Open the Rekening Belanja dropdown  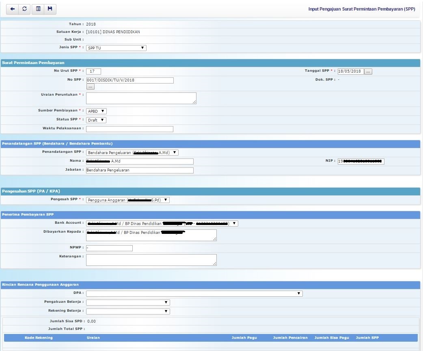point(128,311)
